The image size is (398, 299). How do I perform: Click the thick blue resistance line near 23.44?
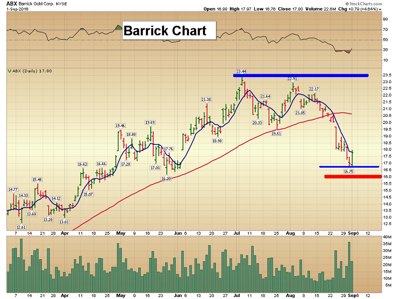pyautogui.click(x=301, y=76)
